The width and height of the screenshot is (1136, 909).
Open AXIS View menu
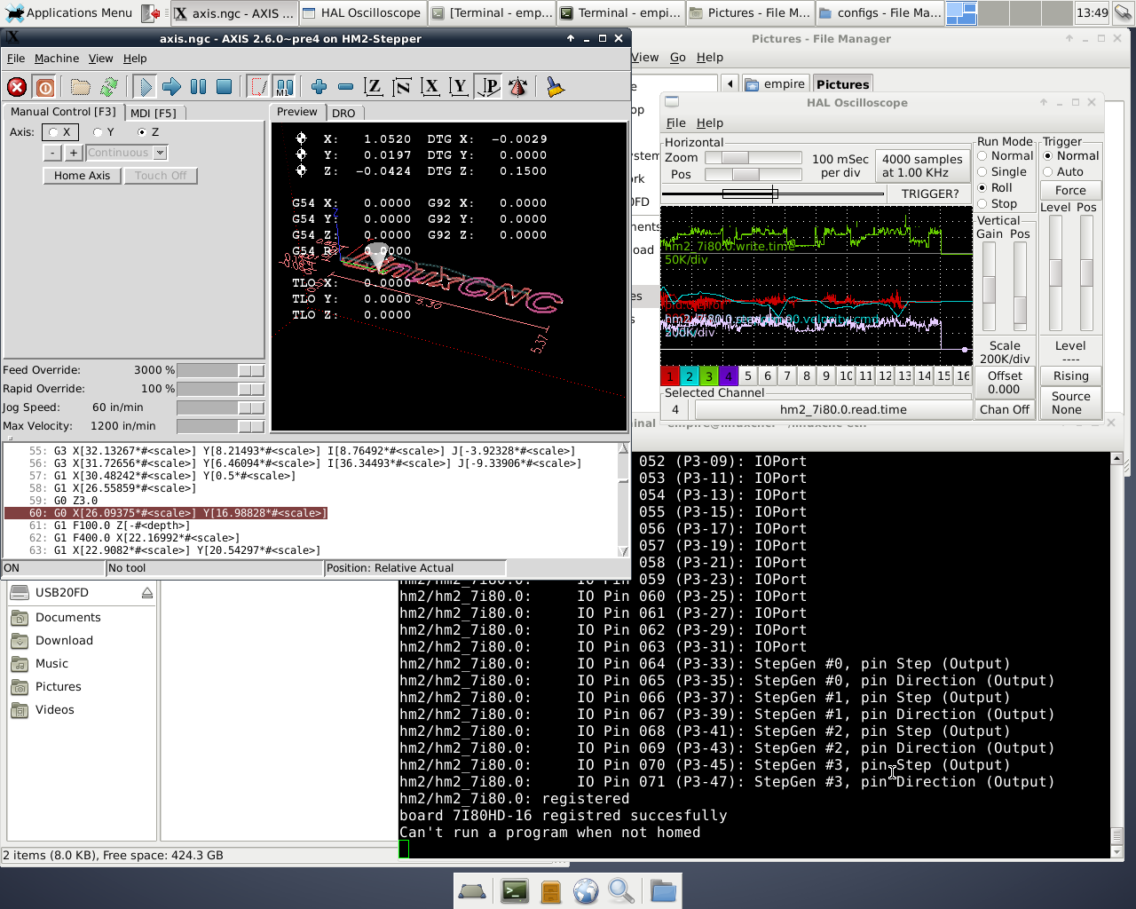coord(100,59)
